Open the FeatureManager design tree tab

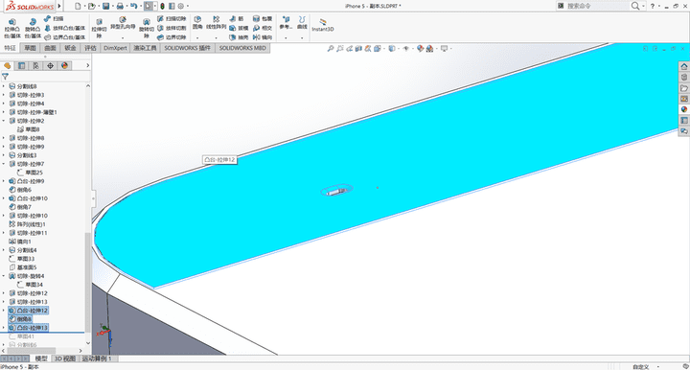[x=7, y=65]
